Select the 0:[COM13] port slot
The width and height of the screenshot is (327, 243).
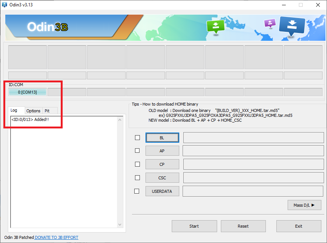point(27,92)
